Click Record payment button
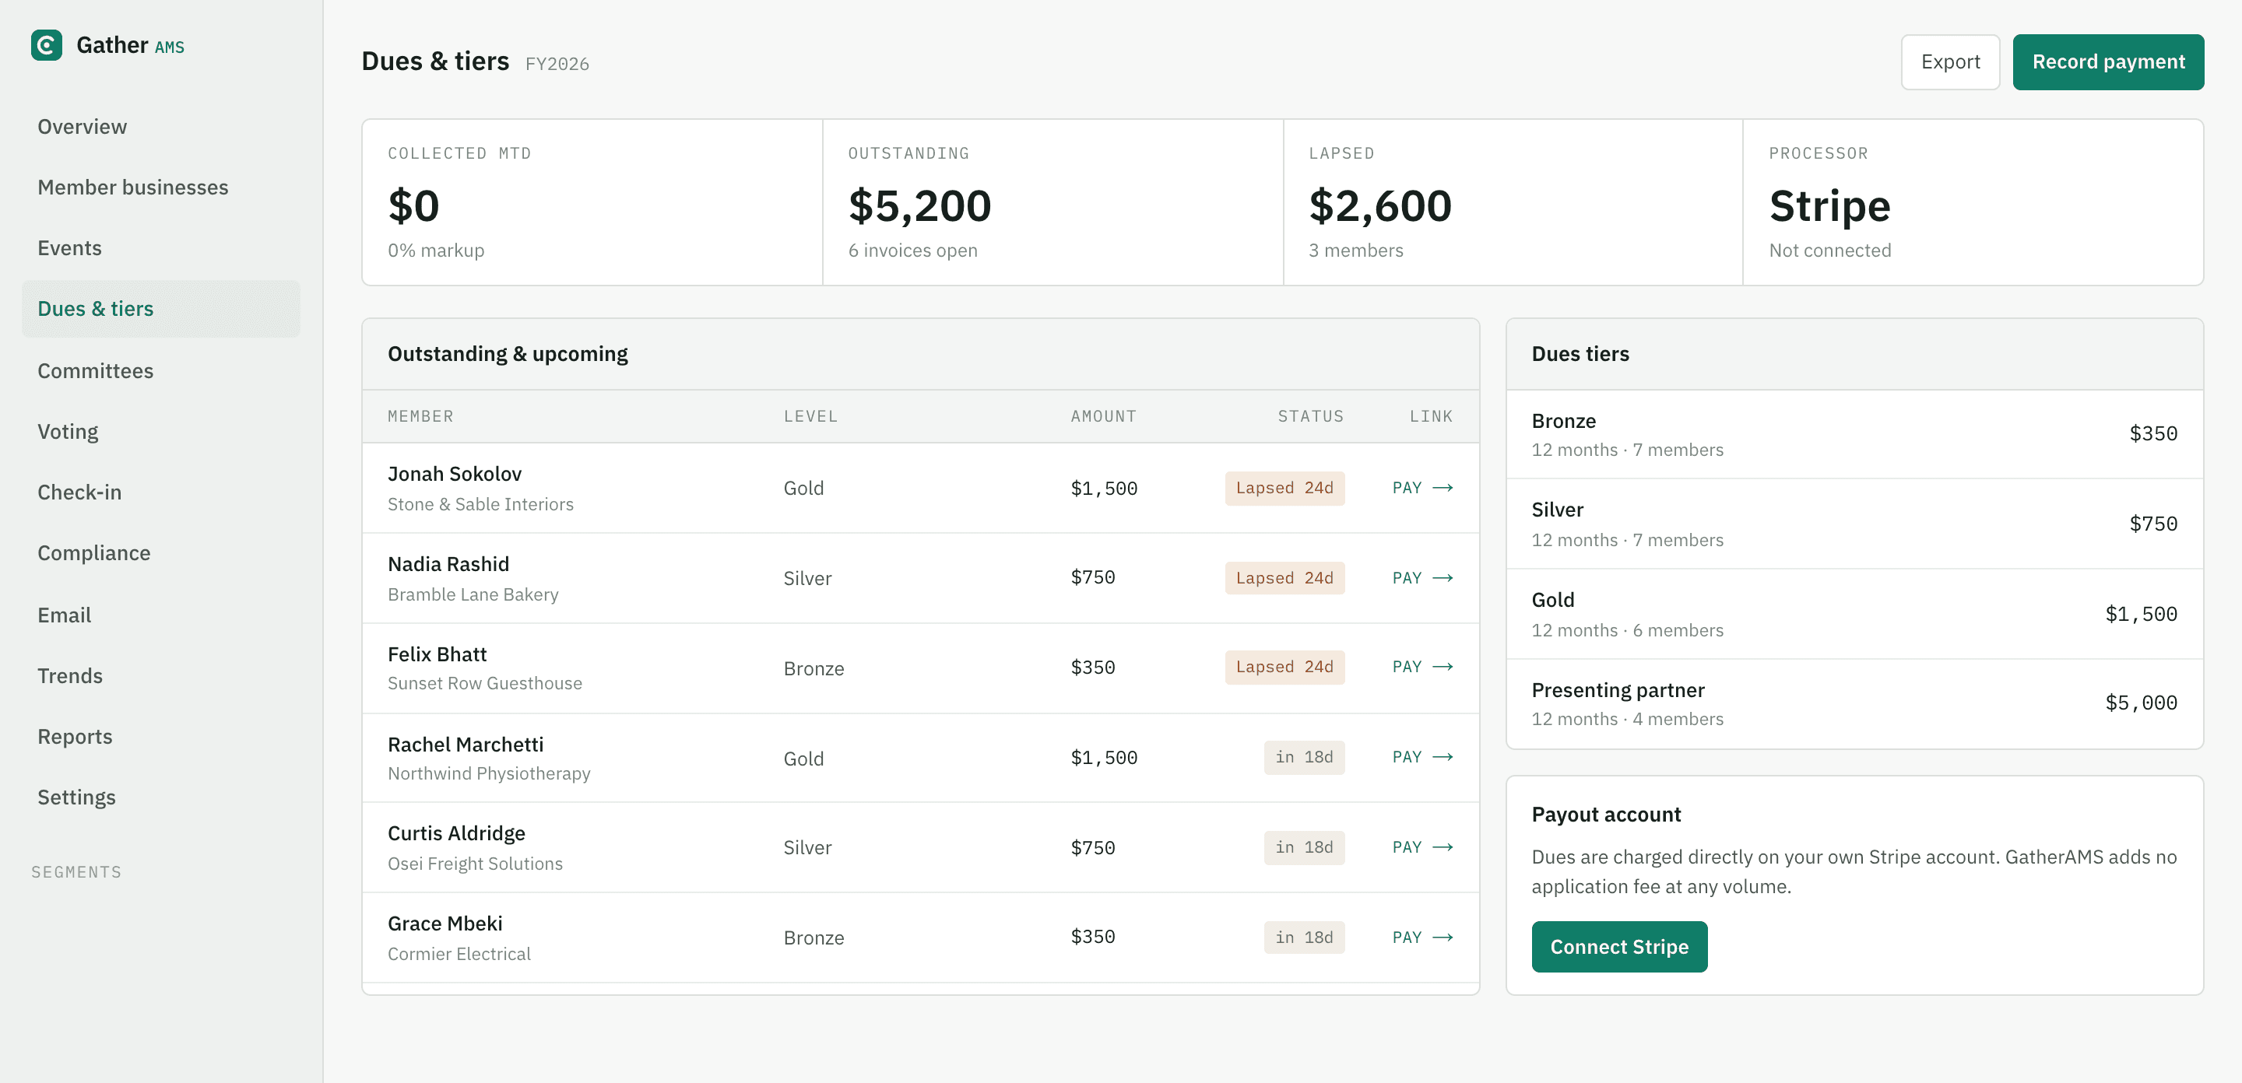The height and width of the screenshot is (1083, 2242). (2107, 63)
